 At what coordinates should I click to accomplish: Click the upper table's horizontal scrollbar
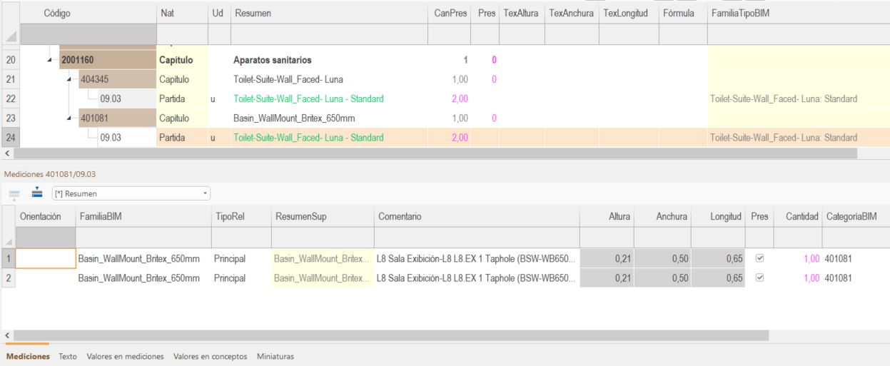coord(435,153)
